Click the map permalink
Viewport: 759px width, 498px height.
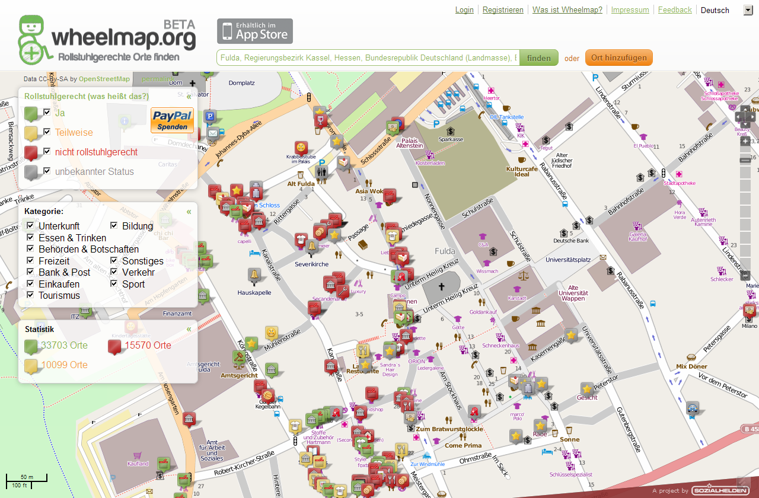coord(158,79)
